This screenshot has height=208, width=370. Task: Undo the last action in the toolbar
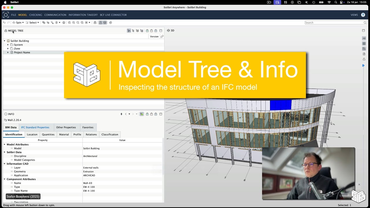[x=4, y=23]
